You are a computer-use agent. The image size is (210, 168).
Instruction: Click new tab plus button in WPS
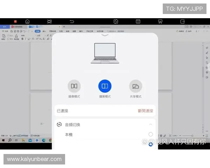pyautogui.click(x=64, y=27)
